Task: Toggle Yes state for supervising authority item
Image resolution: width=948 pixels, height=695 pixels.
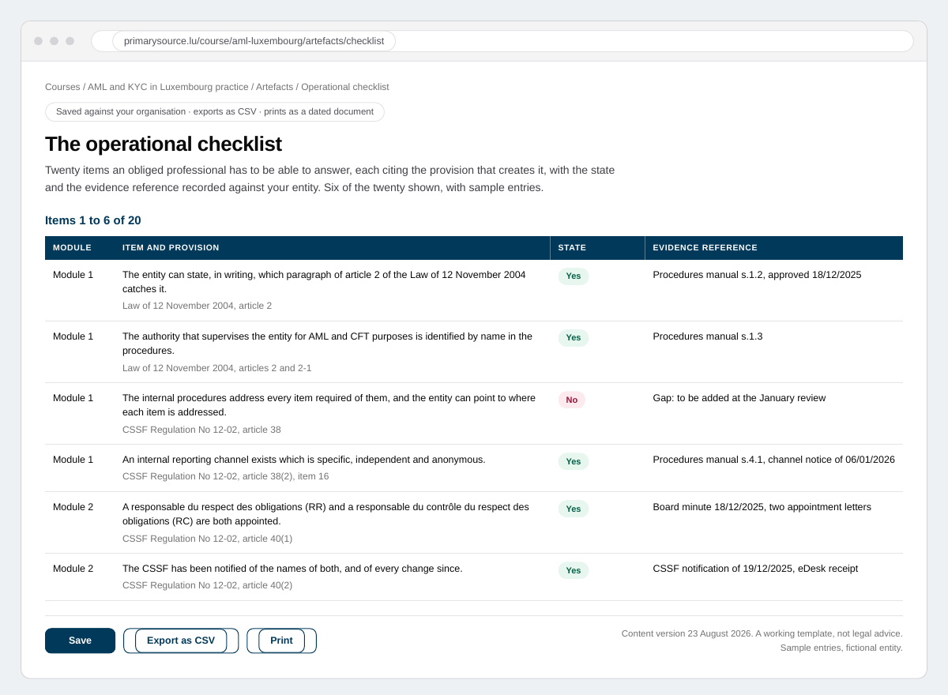Action: 574,338
